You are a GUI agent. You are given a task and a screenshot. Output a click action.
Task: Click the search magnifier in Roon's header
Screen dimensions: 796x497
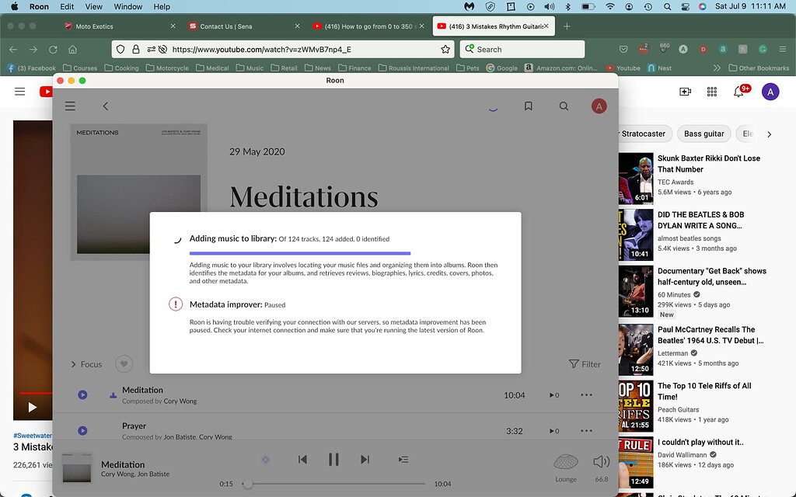click(x=564, y=106)
